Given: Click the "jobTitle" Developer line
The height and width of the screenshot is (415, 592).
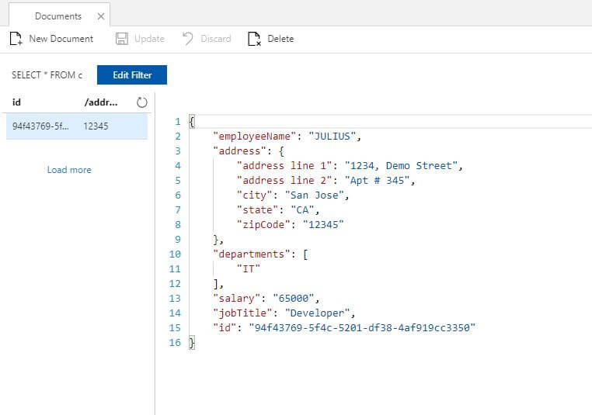Looking at the screenshot, I should tap(284, 313).
